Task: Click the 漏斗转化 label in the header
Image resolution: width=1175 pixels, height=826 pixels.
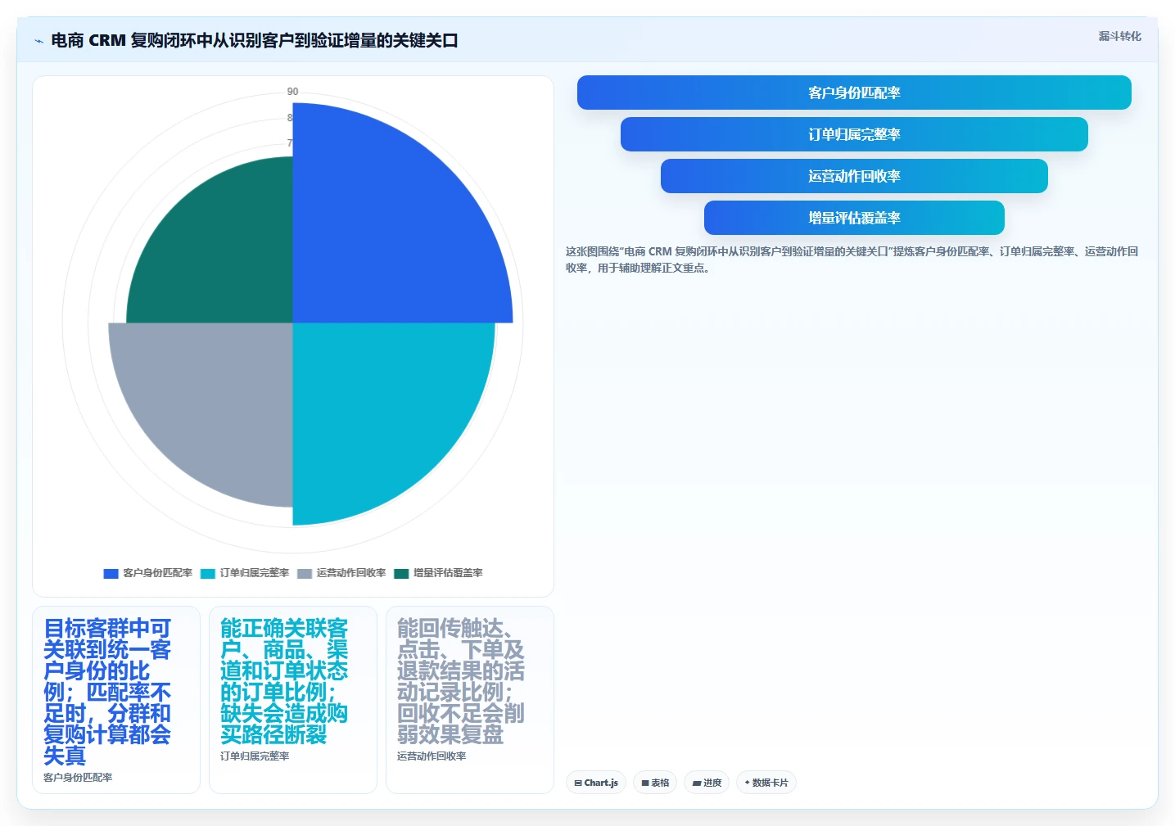Action: coord(1119,36)
